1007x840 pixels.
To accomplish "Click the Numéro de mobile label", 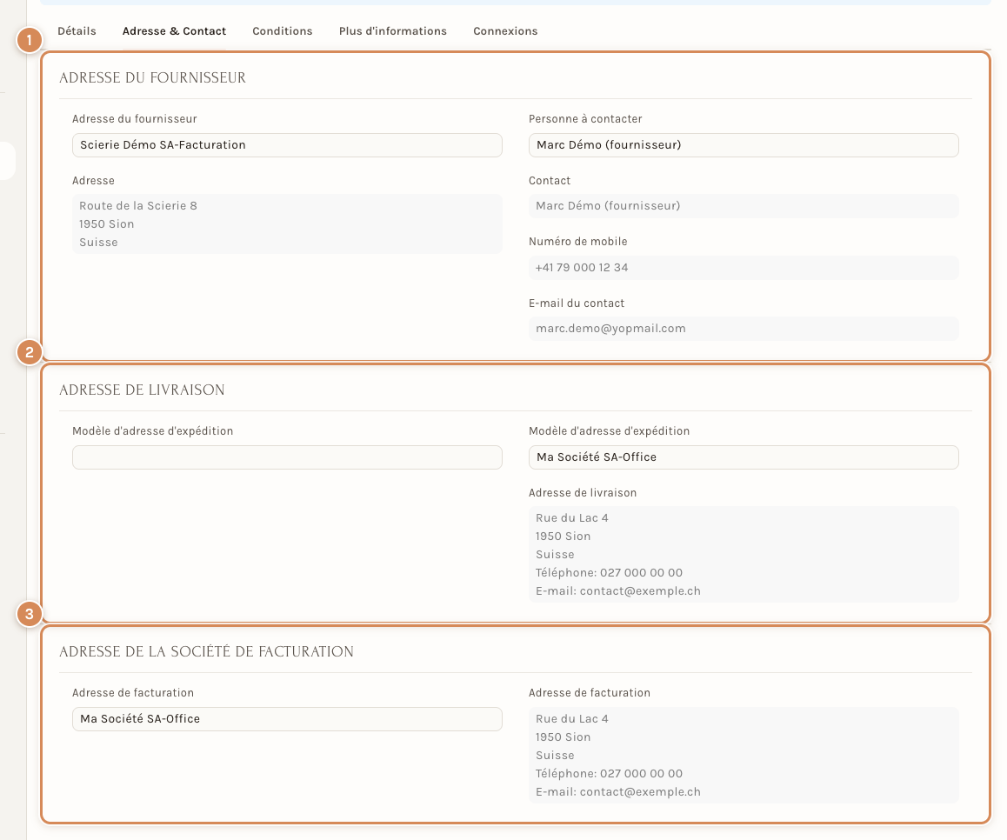I will pos(578,242).
